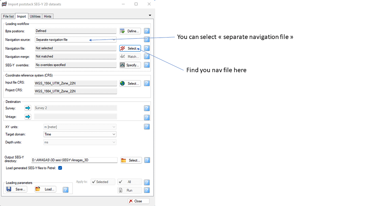Switch to the File list tab

(x=9, y=16)
